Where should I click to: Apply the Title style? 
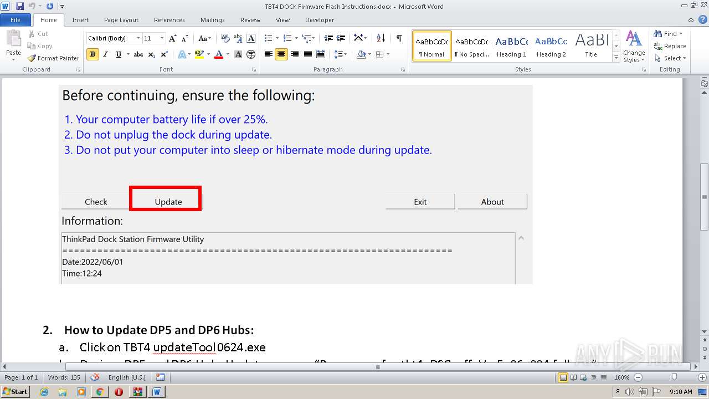(591, 46)
